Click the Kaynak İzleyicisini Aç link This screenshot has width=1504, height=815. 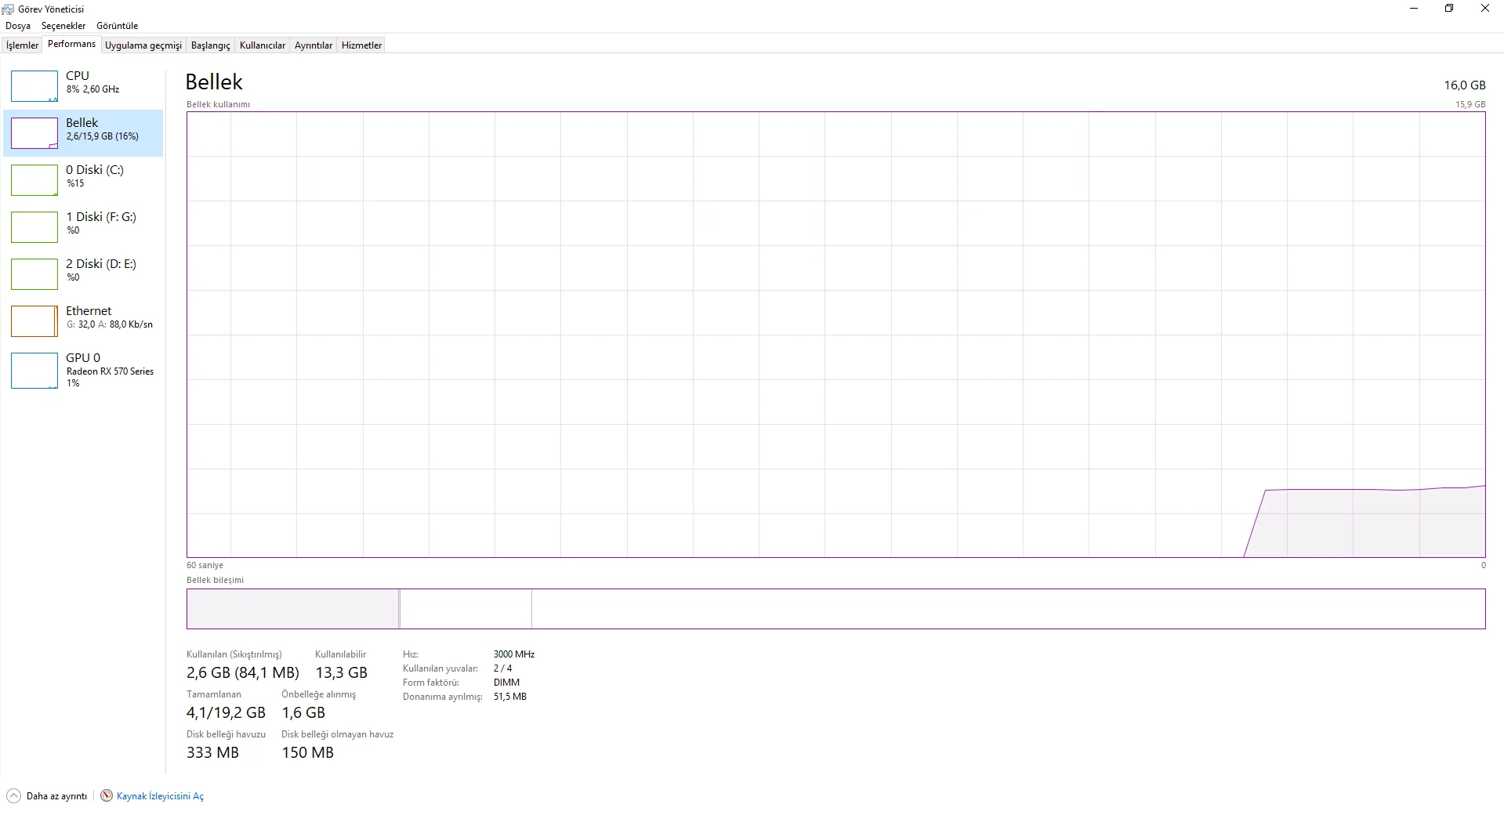pos(160,796)
